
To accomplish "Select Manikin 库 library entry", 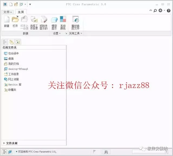I will click(x=13, y=84).
